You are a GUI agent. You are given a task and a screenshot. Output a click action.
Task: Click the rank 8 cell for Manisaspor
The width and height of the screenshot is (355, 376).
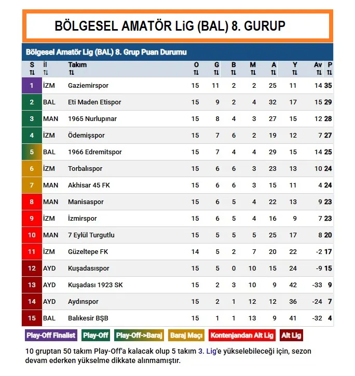(32, 202)
